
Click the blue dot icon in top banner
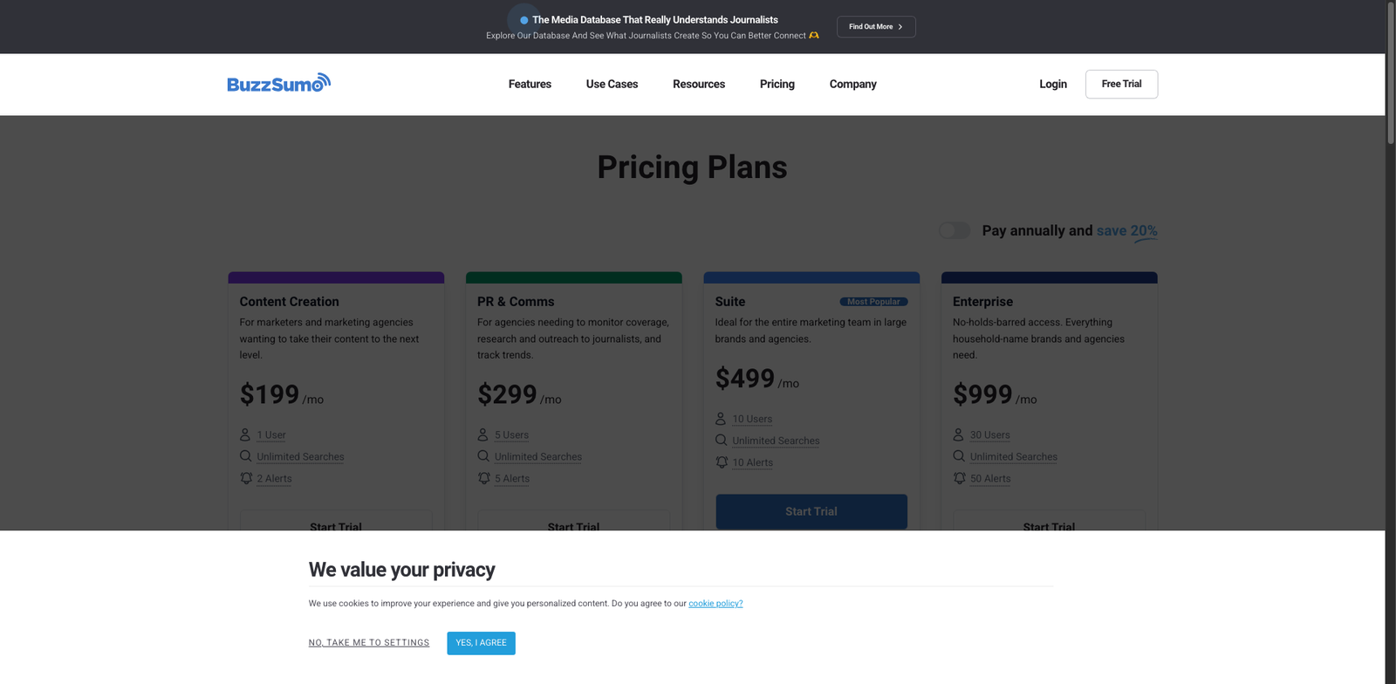523,20
